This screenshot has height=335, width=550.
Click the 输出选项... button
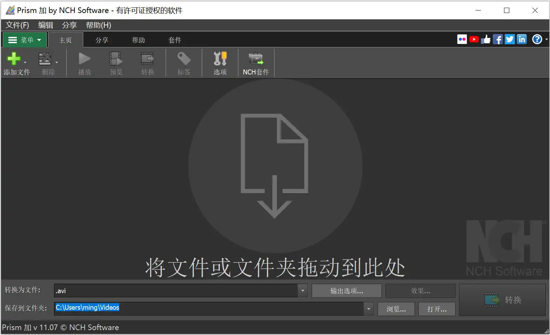point(346,291)
